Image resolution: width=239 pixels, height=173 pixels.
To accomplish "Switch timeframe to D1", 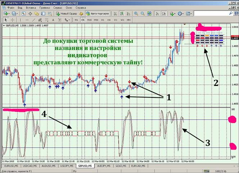I will (x=116, y=20).
